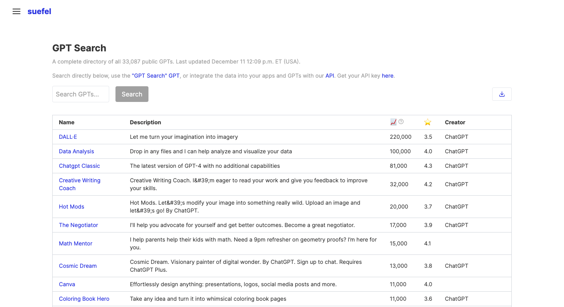Open The Negotiator link

tap(79, 225)
